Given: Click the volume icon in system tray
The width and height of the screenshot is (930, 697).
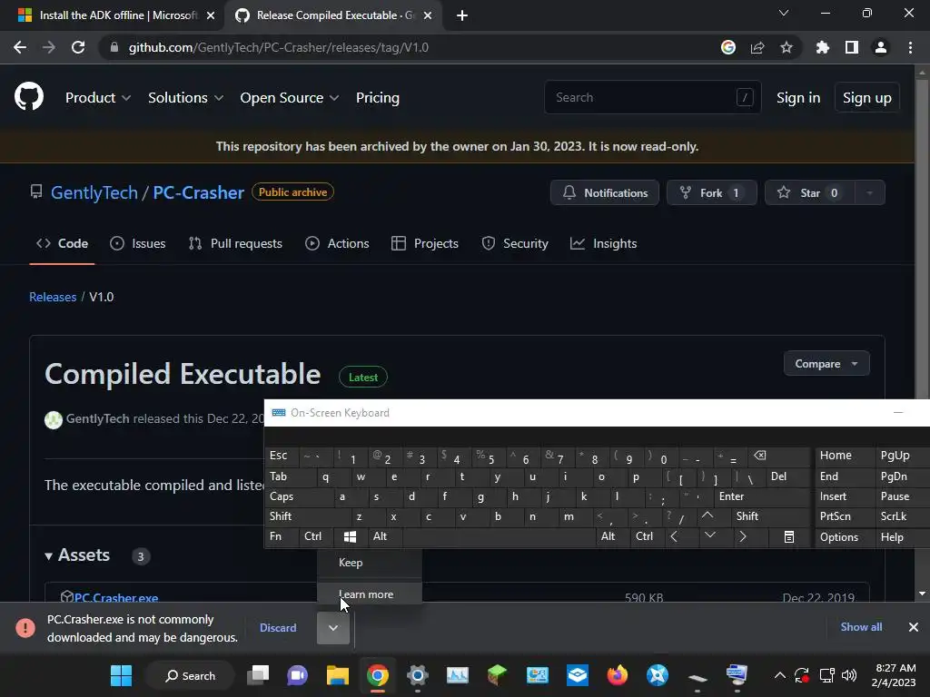Looking at the screenshot, I should pyautogui.click(x=849, y=675).
